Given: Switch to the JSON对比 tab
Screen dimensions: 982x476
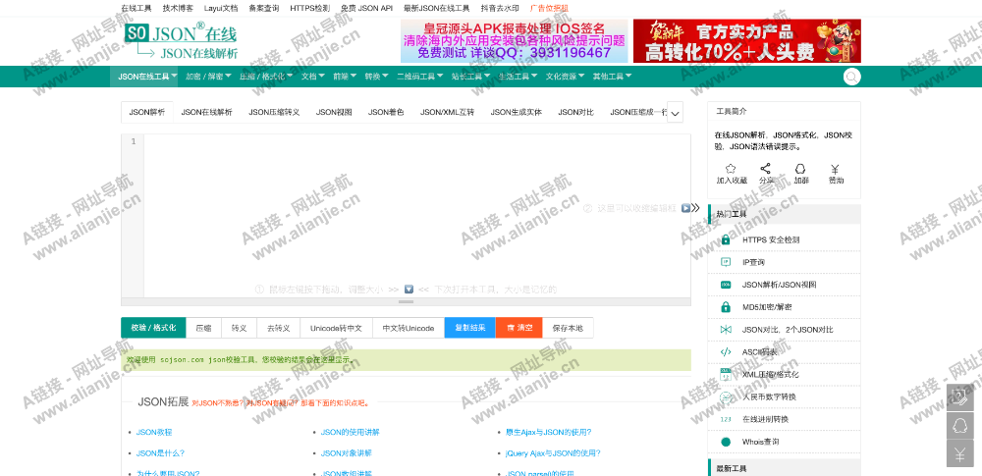Looking at the screenshot, I should pyautogui.click(x=575, y=113).
